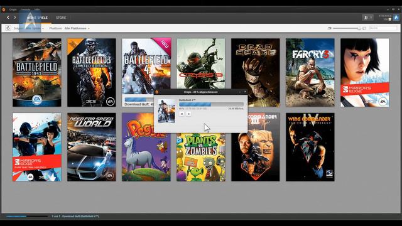The image size is (402, 226).
Task: Click the small tile size icon
Action: (x=329, y=28)
